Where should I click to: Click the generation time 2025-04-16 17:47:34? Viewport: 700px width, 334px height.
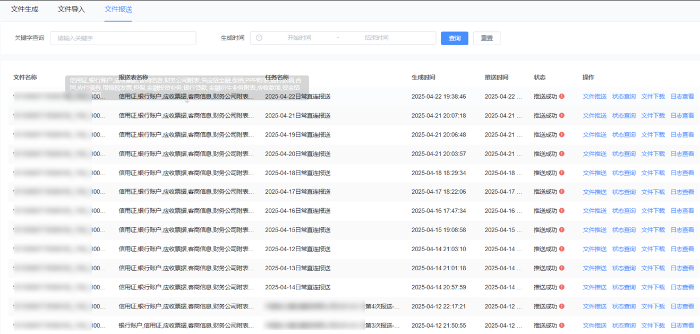439,211
